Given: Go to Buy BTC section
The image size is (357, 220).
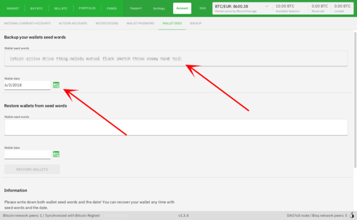Looking at the screenshot, I should pos(36,8).
